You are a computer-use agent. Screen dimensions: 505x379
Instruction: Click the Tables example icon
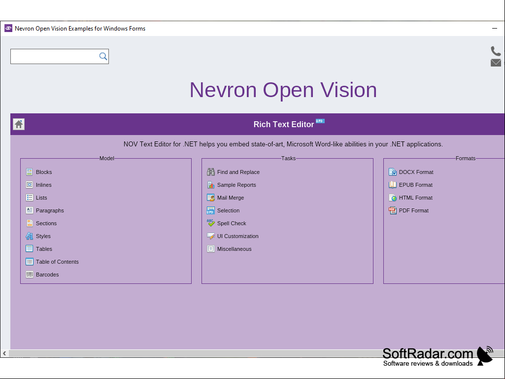pos(29,249)
